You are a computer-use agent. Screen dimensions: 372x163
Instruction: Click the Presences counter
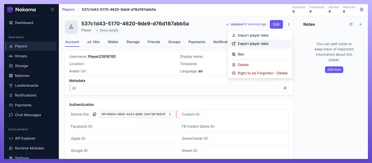[317, 9]
